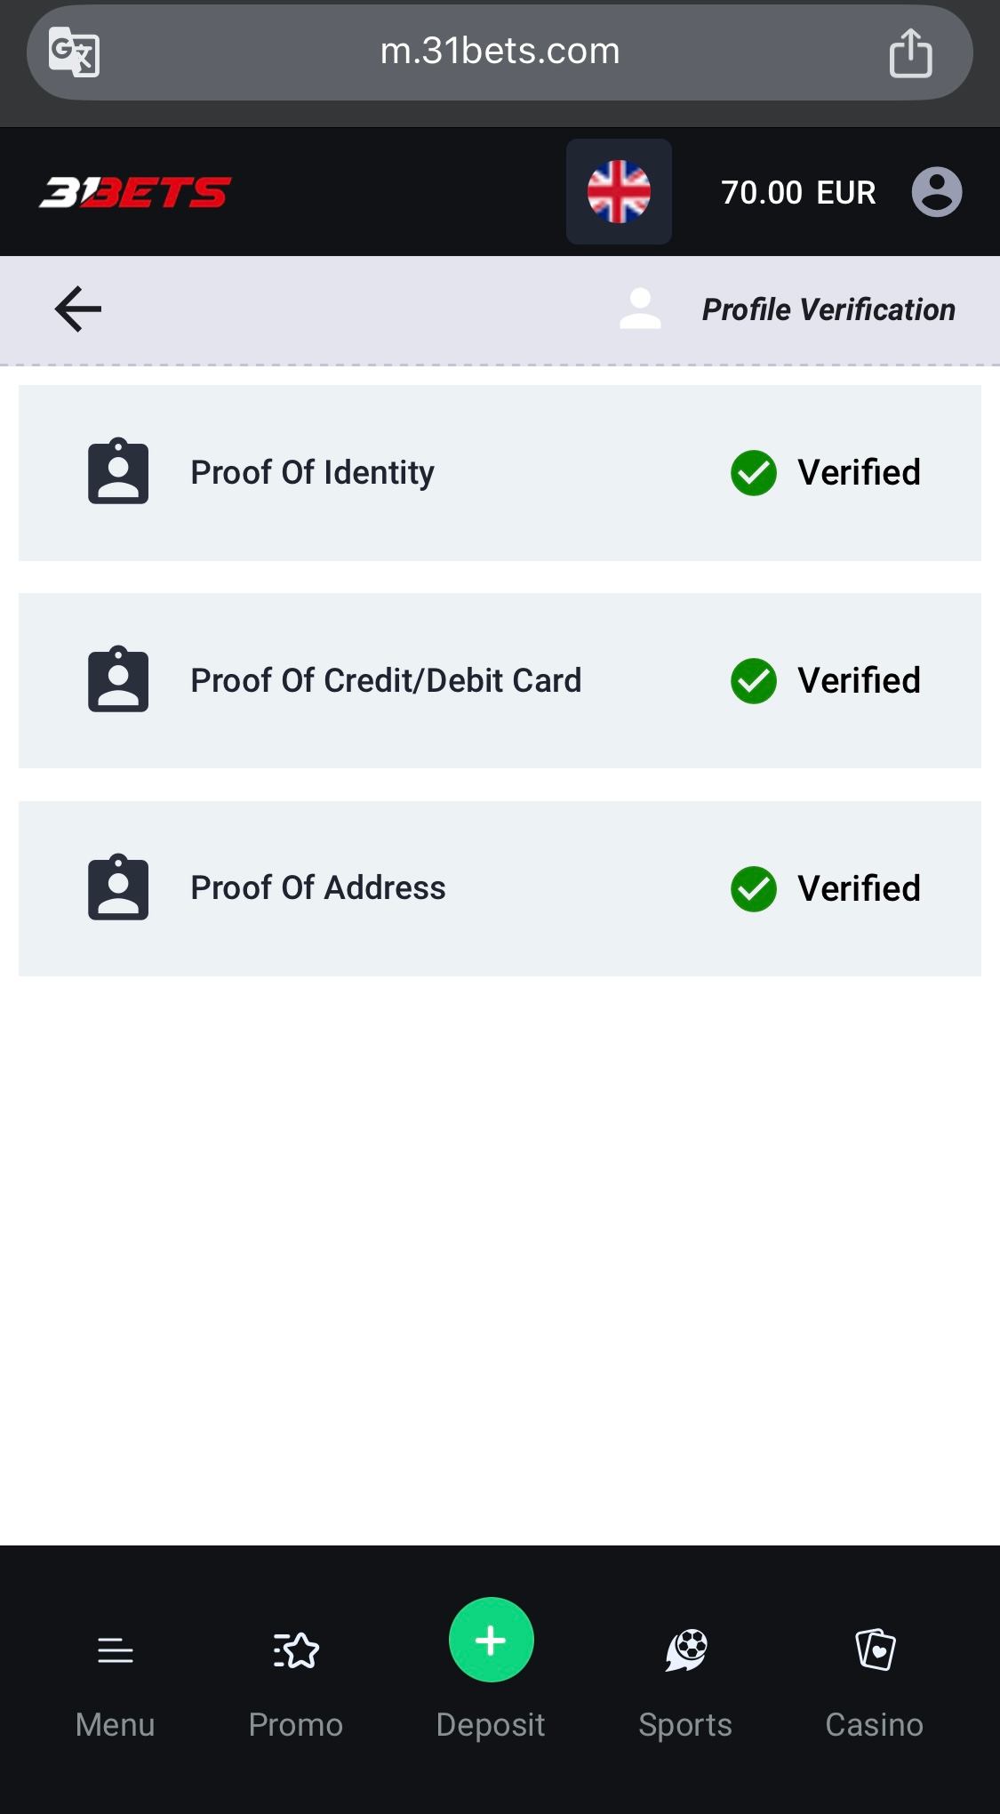Open the account avatar icon
1000x1814 pixels.
click(x=937, y=192)
